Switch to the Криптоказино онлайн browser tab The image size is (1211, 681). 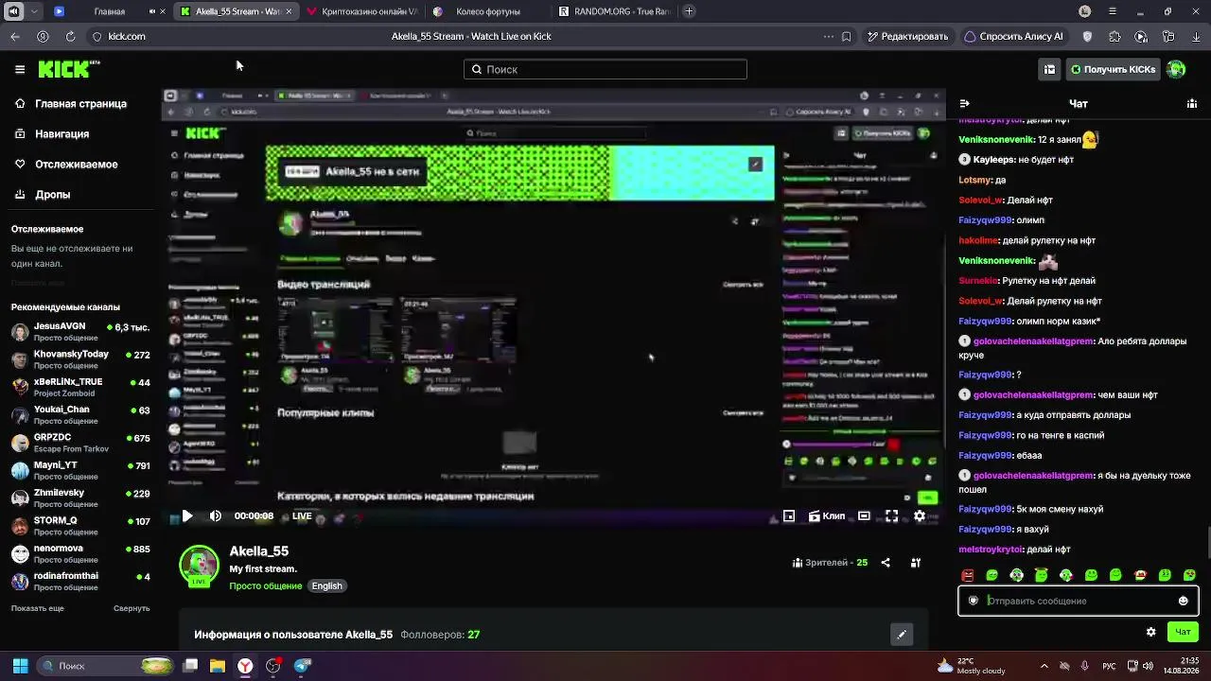pyautogui.click(x=361, y=11)
